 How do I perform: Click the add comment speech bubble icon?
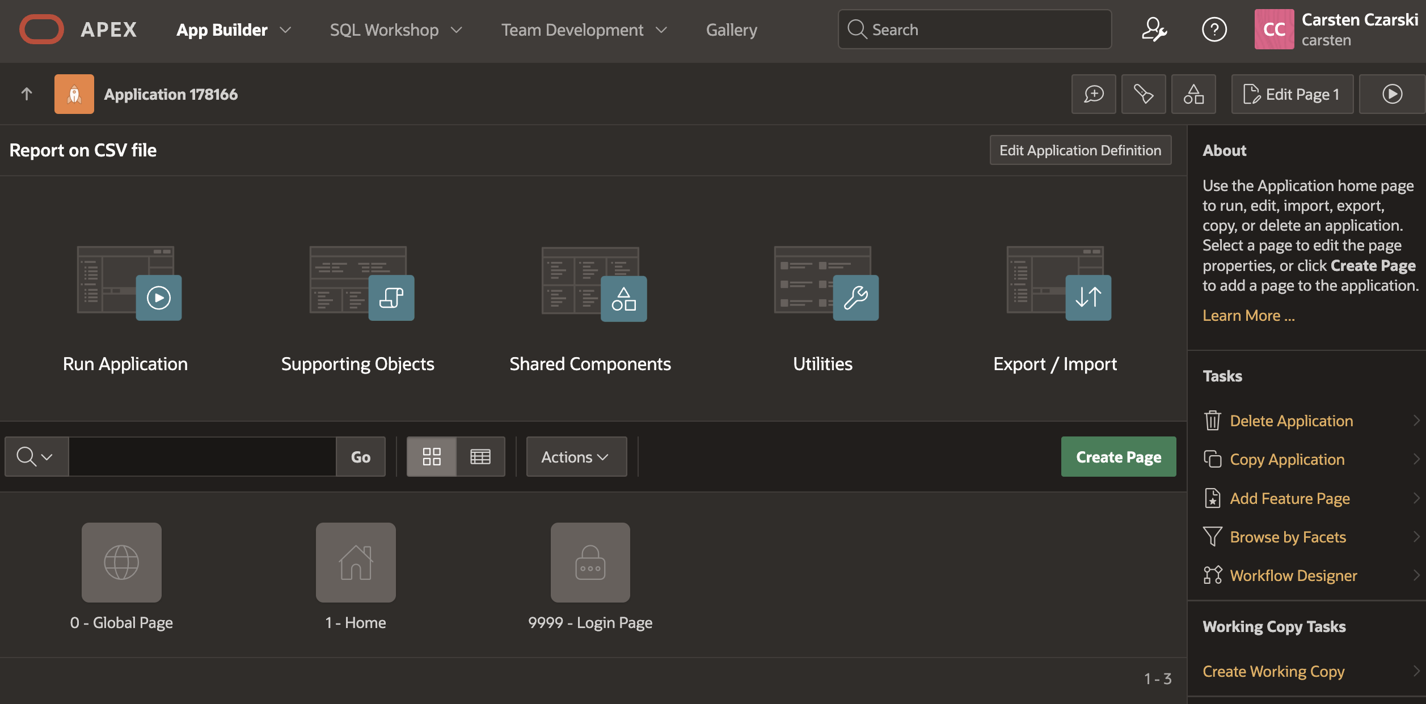click(1093, 94)
